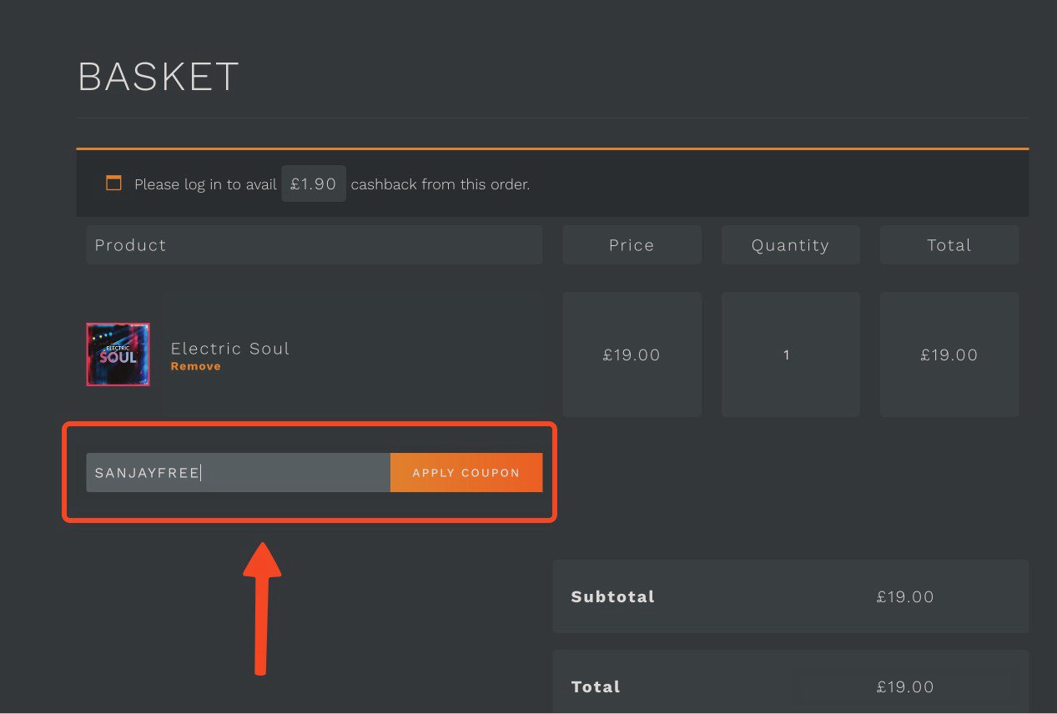Screen dimensions: 1057x714
Task: Remove Electric Soul from the basket
Action: 195,366
